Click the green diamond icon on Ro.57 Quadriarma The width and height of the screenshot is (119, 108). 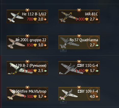click(x=97, y=45)
